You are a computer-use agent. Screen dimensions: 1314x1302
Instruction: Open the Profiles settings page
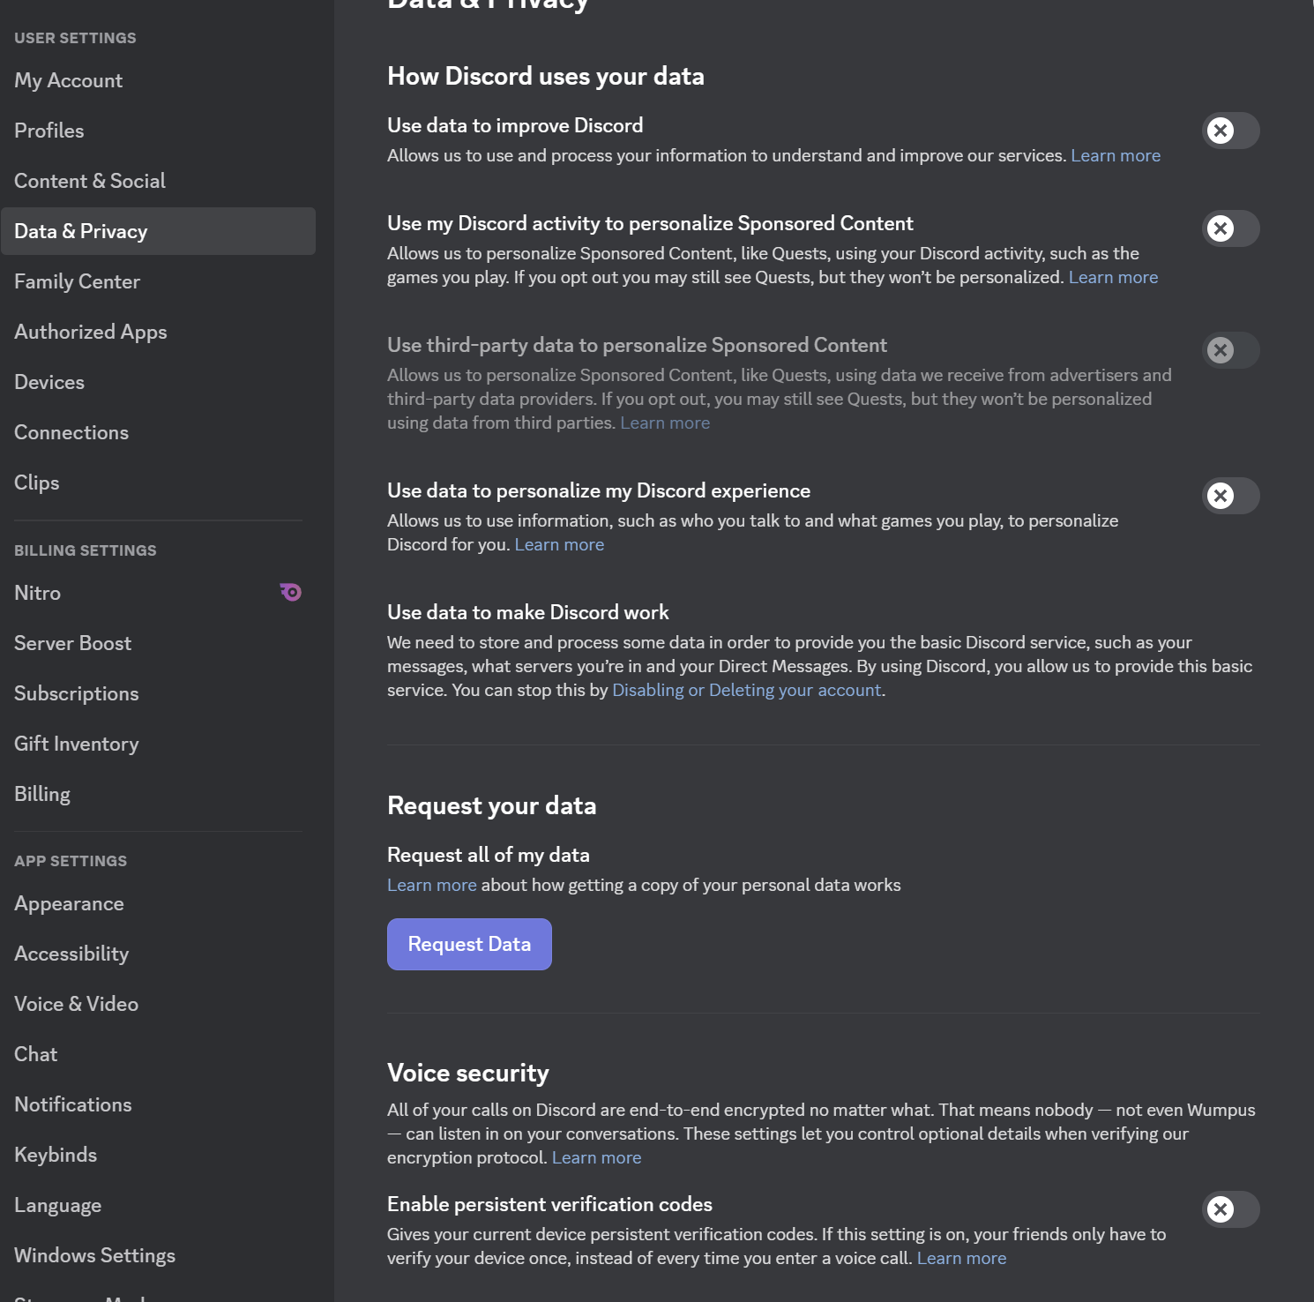pos(49,131)
